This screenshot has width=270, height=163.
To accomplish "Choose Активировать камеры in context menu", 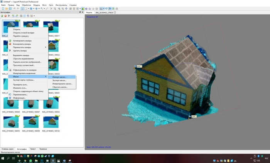I will click(x=22, y=40).
